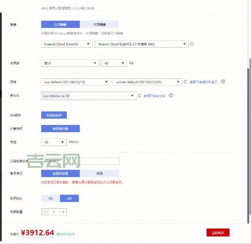Remove the Sys-WebServer security group tag

click(x=68, y=96)
